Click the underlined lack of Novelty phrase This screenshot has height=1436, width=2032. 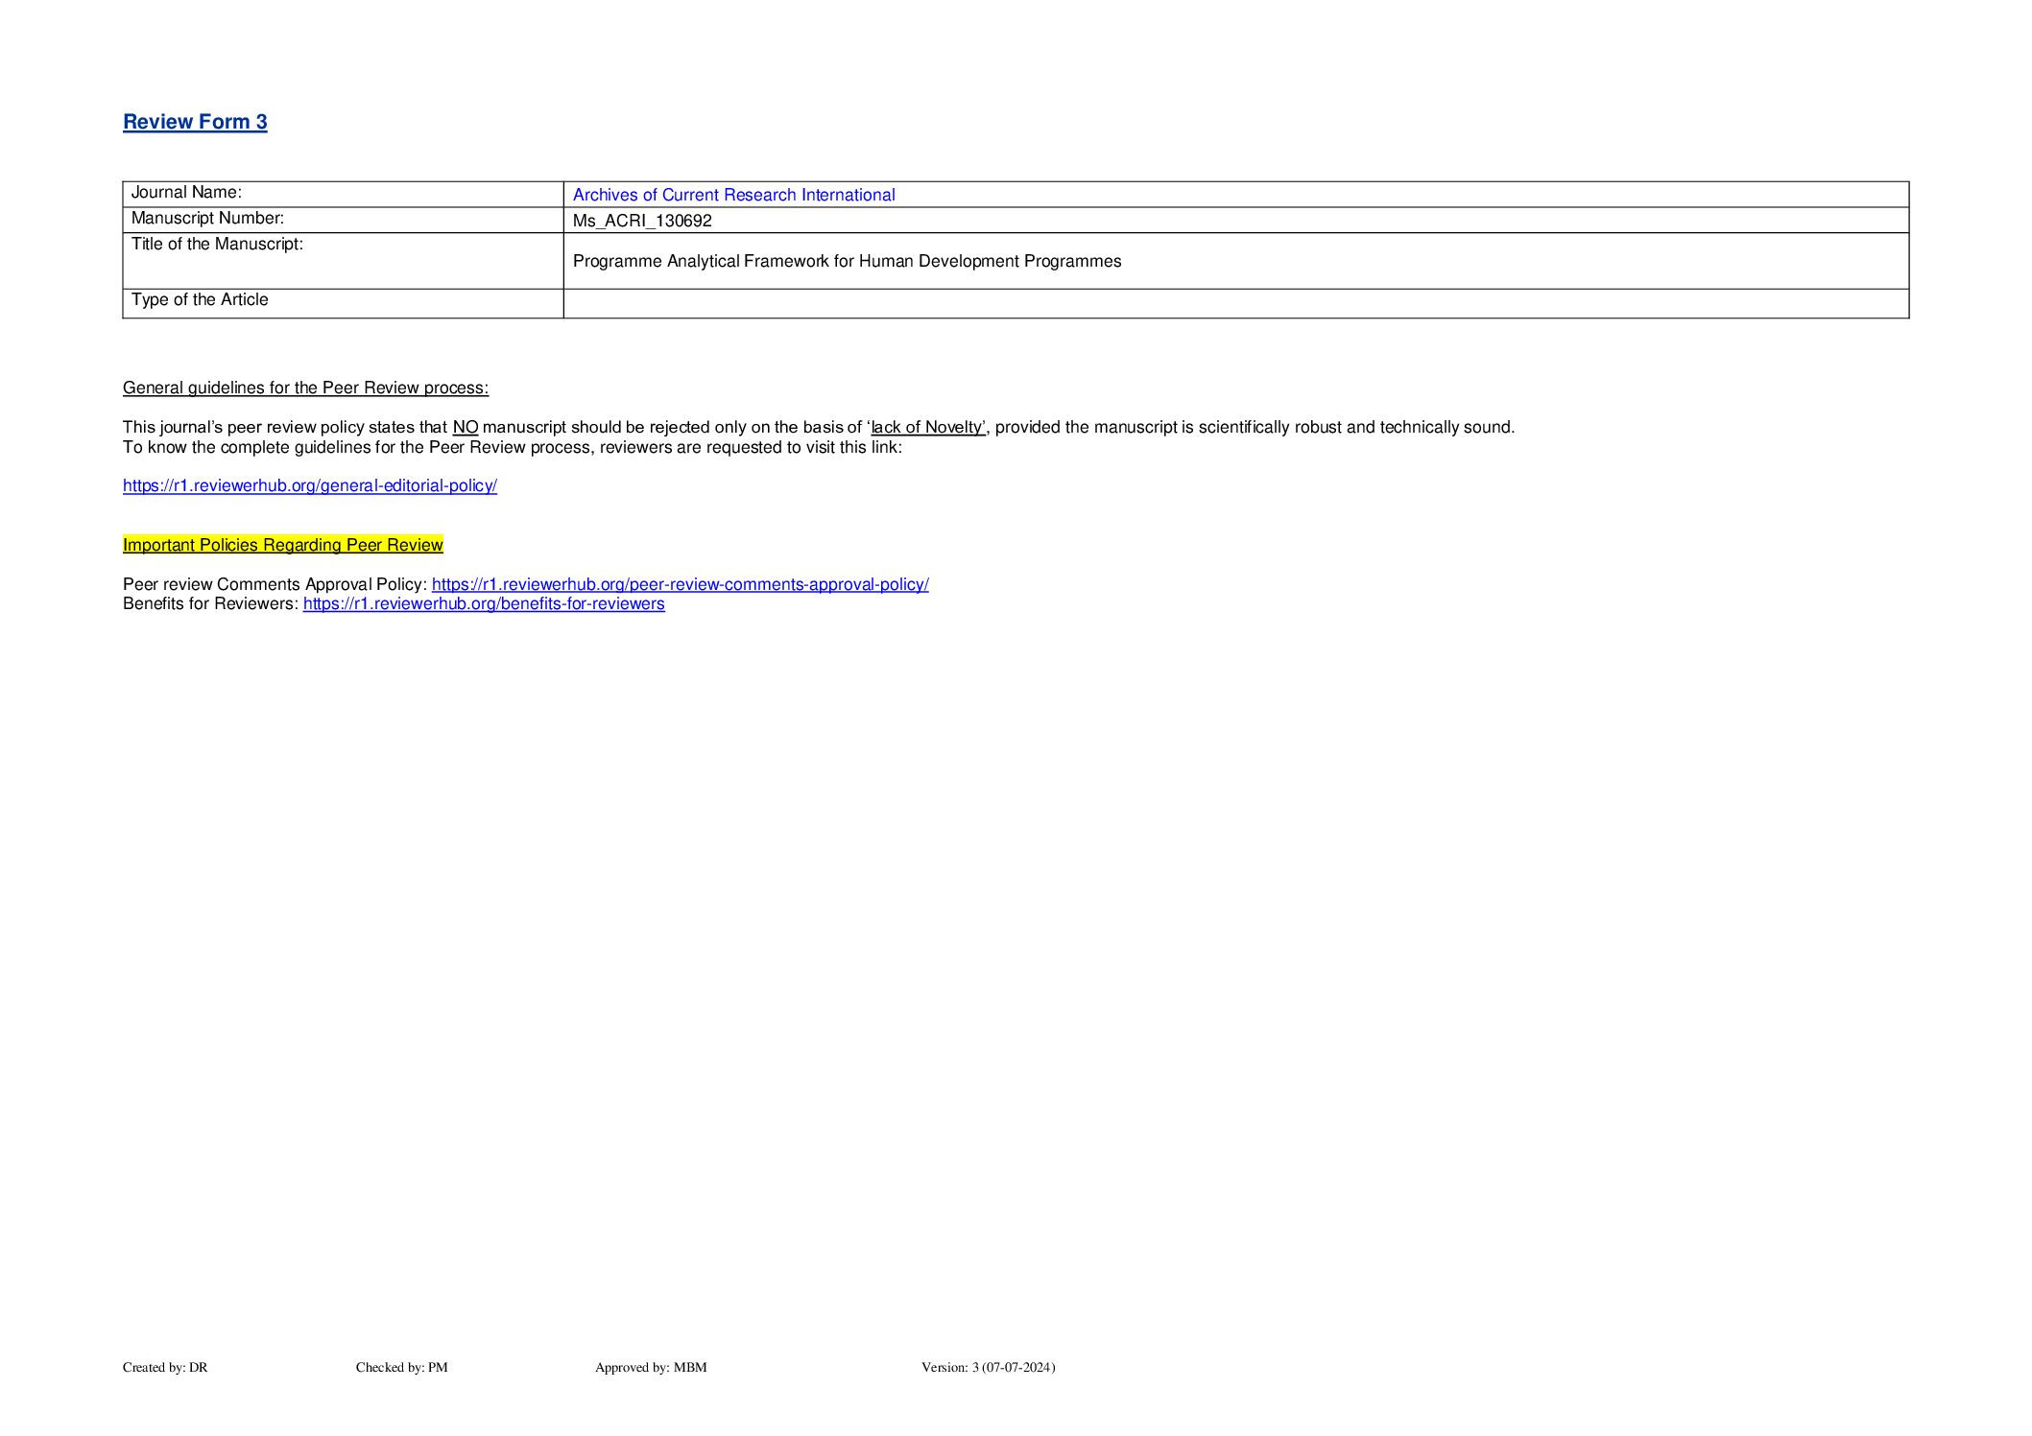pyautogui.click(x=927, y=427)
